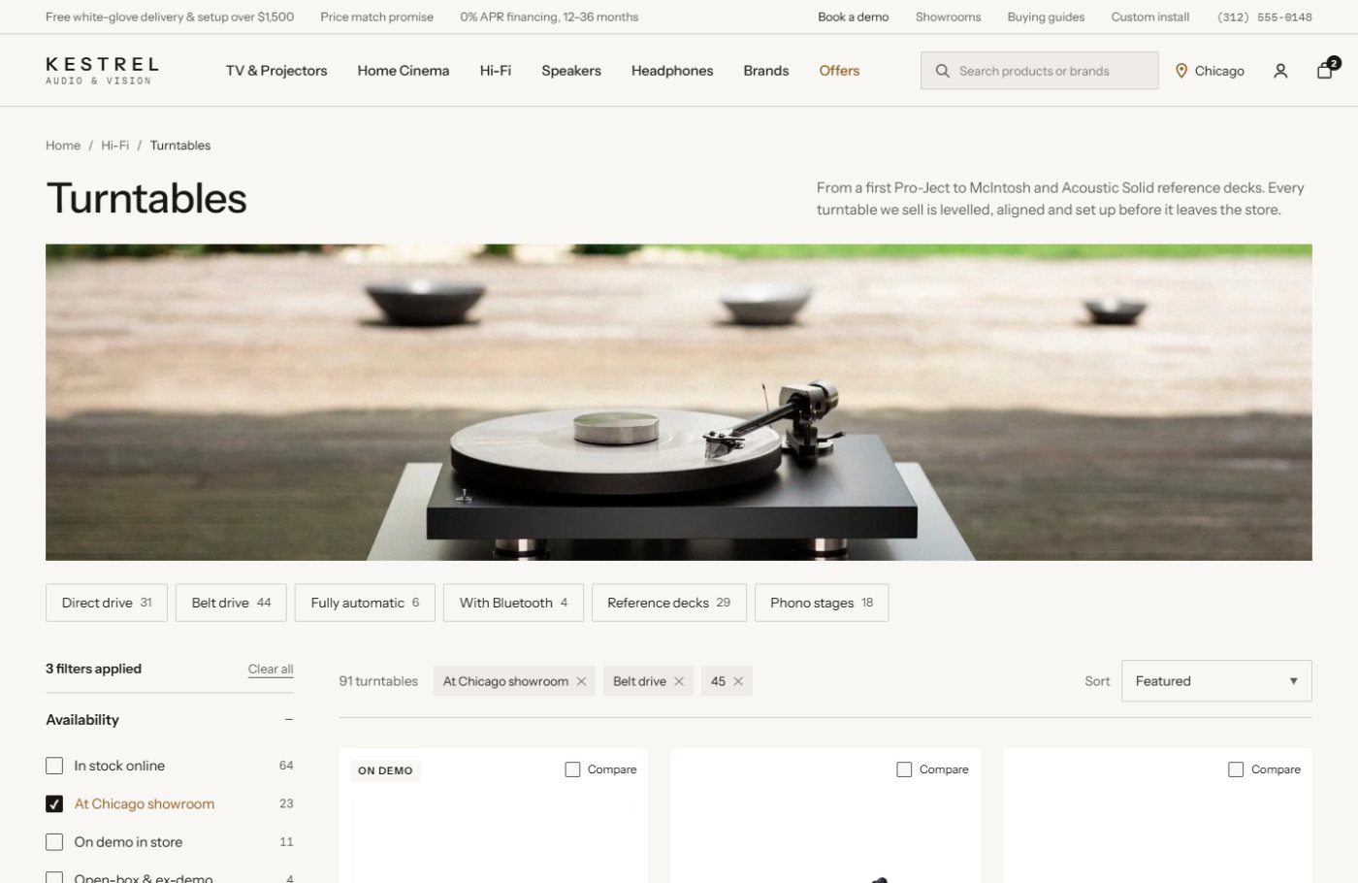Click the search products or brands field
The width and height of the screenshot is (1358, 883).
[x=1040, y=71]
